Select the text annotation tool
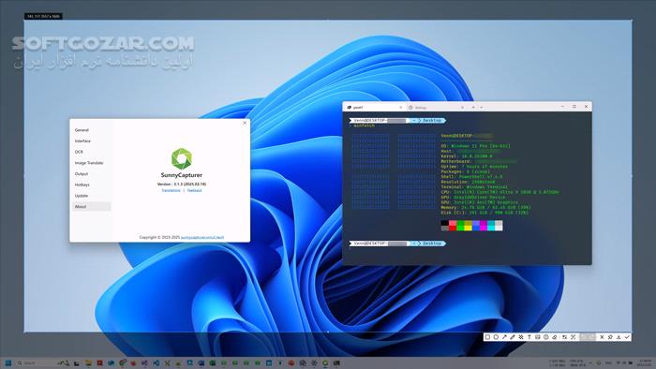Image resolution: width=656 pixels, height=369 pixels. coord(529,337)
